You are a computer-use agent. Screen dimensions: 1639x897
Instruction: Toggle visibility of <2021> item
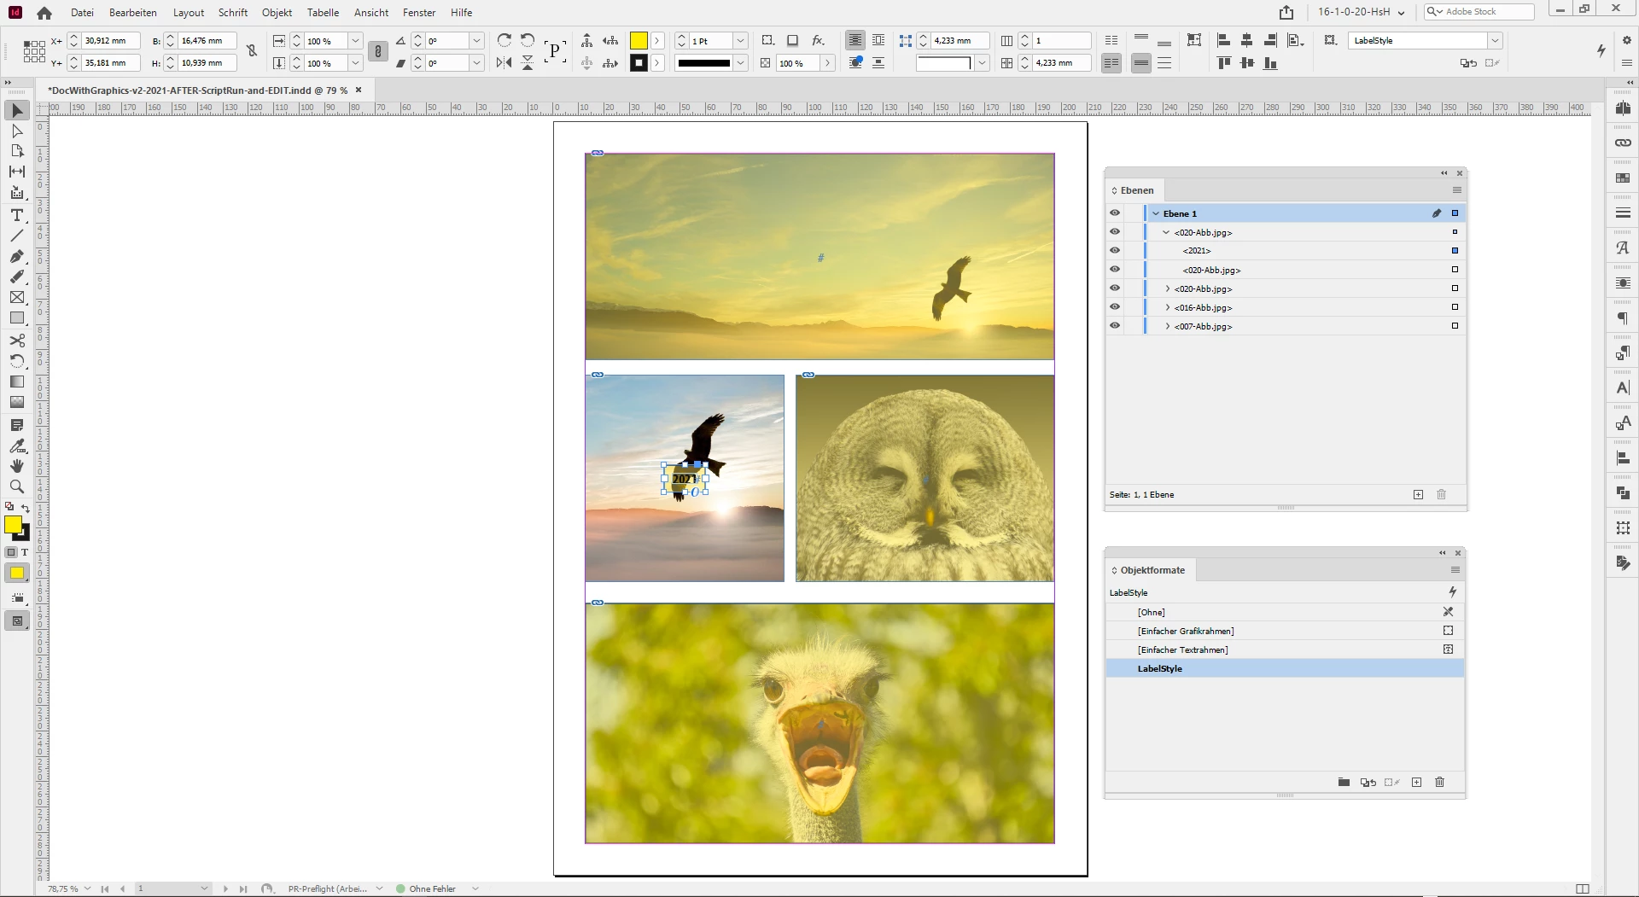point(1115,251)
